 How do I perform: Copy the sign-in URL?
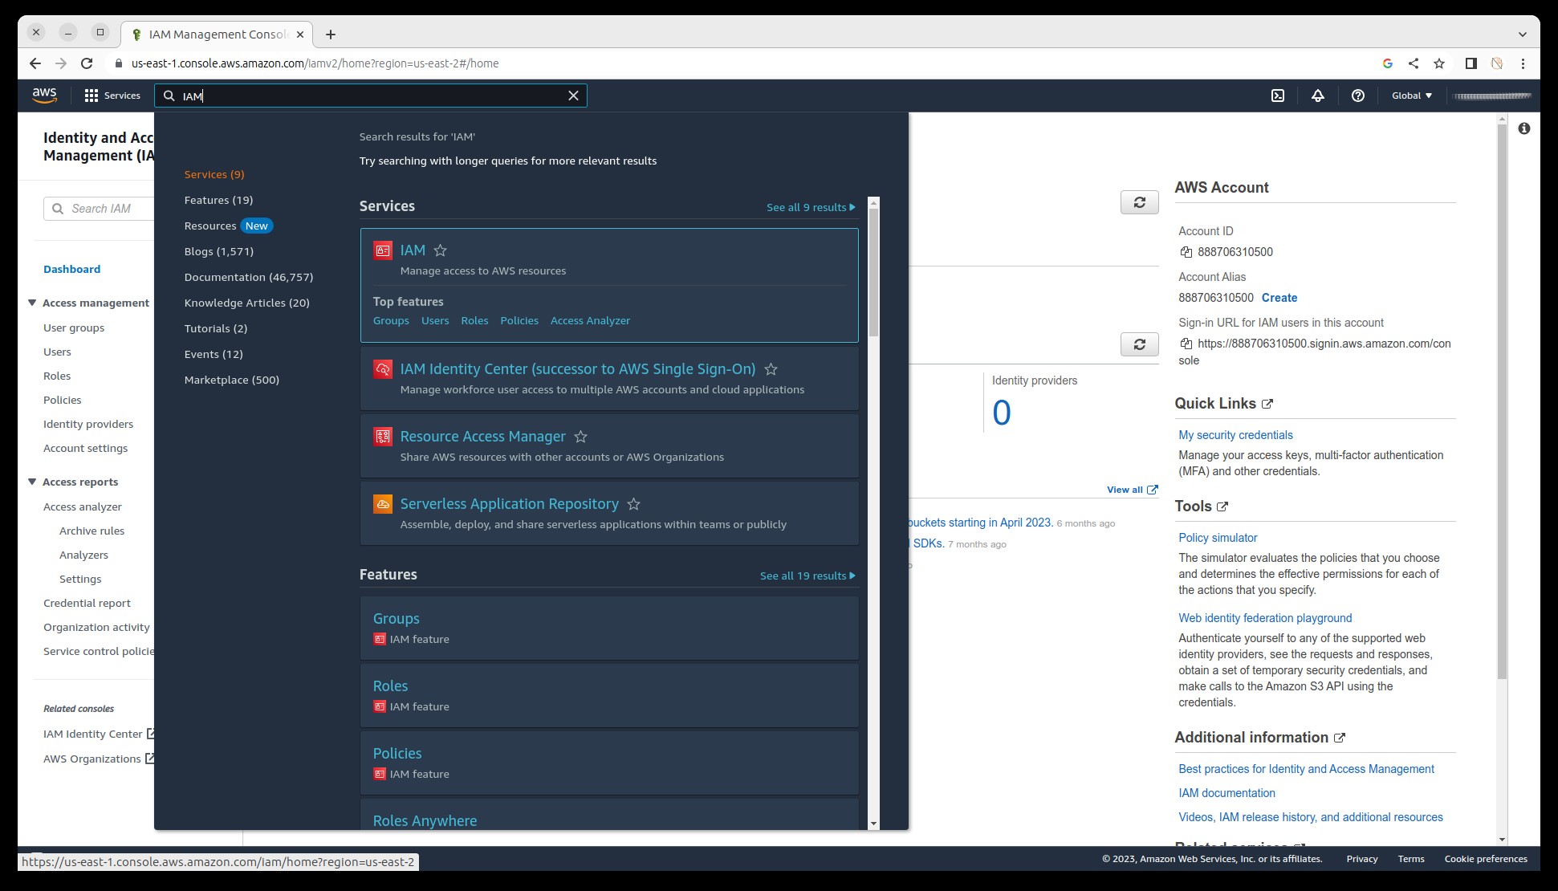pos(1186,344)
